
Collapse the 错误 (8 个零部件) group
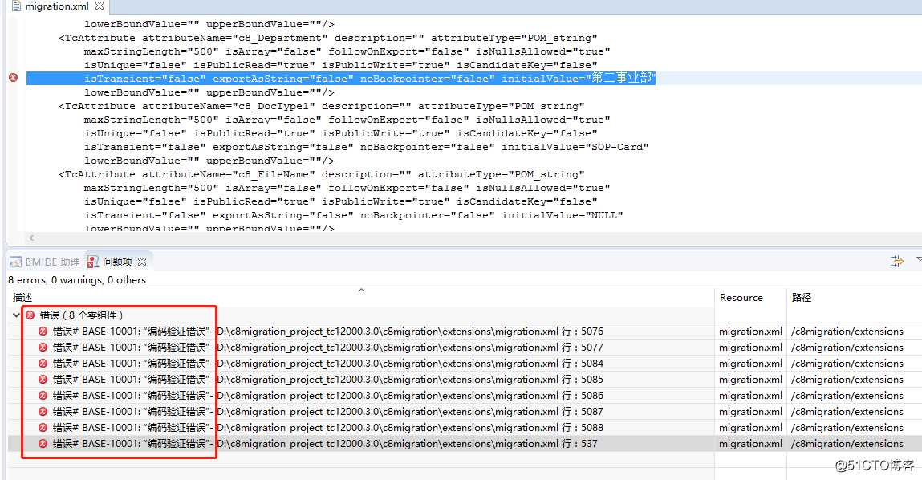click(x=17, y=315)
